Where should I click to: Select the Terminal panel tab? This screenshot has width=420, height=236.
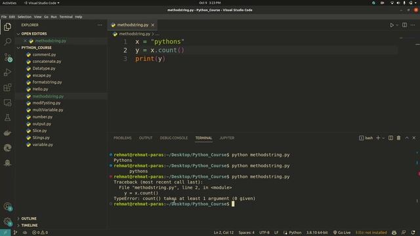click(x=203, y=138)
